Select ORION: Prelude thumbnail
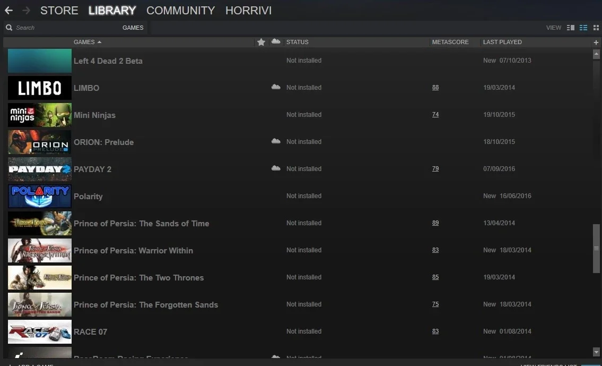 click(40, 142)
